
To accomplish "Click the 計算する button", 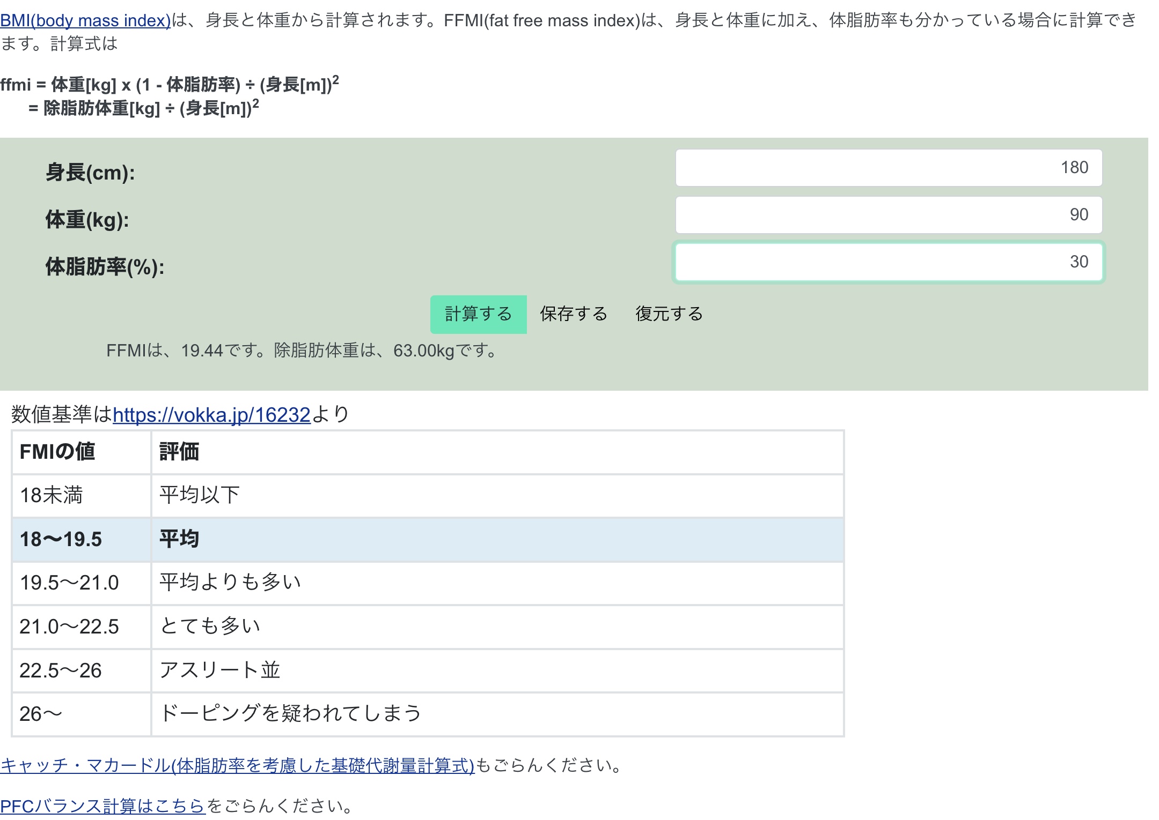I will click(x=478, y=314).
